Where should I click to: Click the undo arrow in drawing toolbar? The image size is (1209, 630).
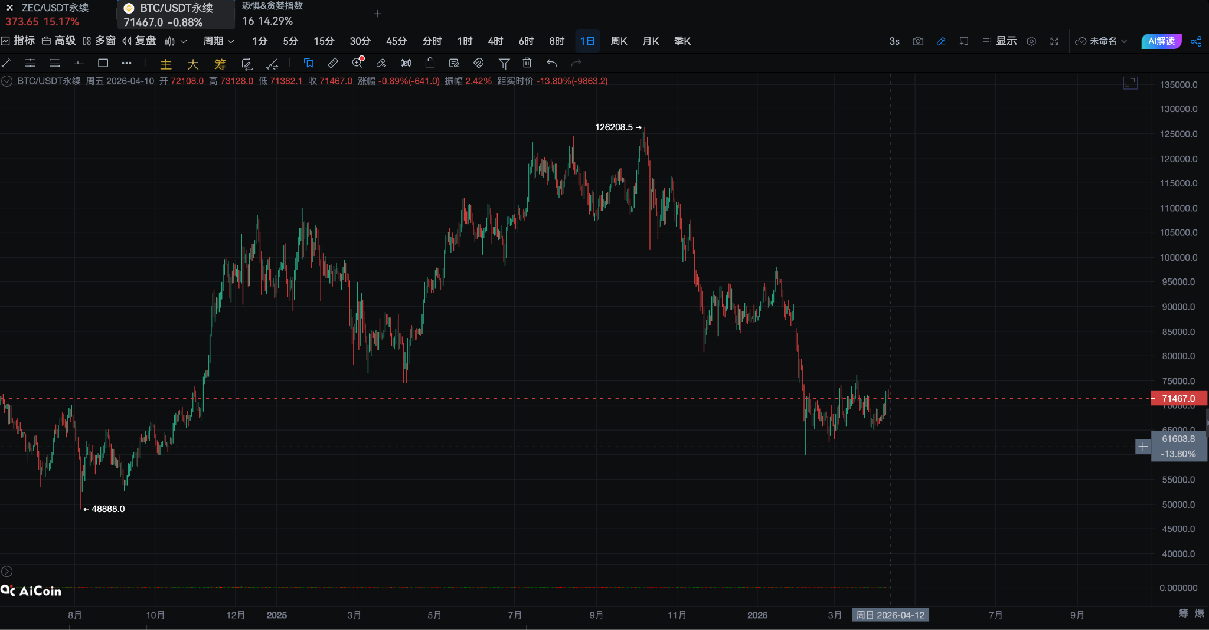click(x=551, y=63)
